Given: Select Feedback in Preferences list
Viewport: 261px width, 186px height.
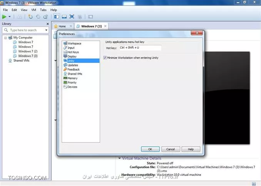Looking at the screenshot, I should point(74,69).
